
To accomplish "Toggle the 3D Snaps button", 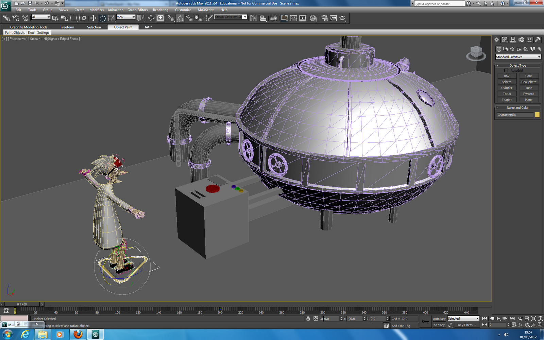I will (171, 18).
